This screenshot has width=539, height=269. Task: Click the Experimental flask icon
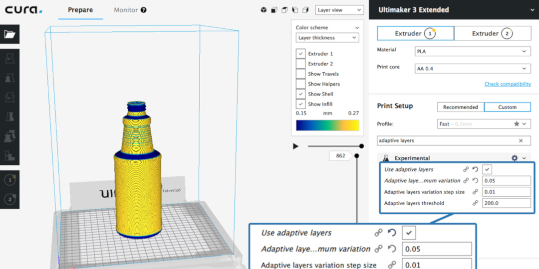[x=386, y=158]
